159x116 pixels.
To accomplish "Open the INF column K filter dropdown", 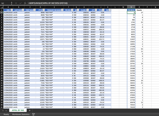I will coord(110,10).
